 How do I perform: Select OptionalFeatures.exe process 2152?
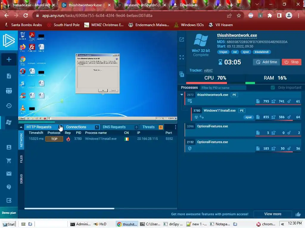[x=243, y=145]
